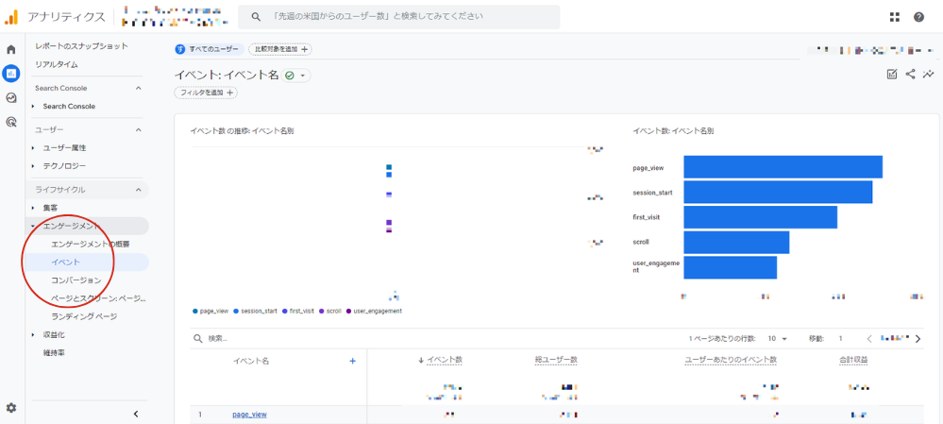Expand the テクノロジー tree item
Screen dimensions: 943x424
(x=34, y=166)
